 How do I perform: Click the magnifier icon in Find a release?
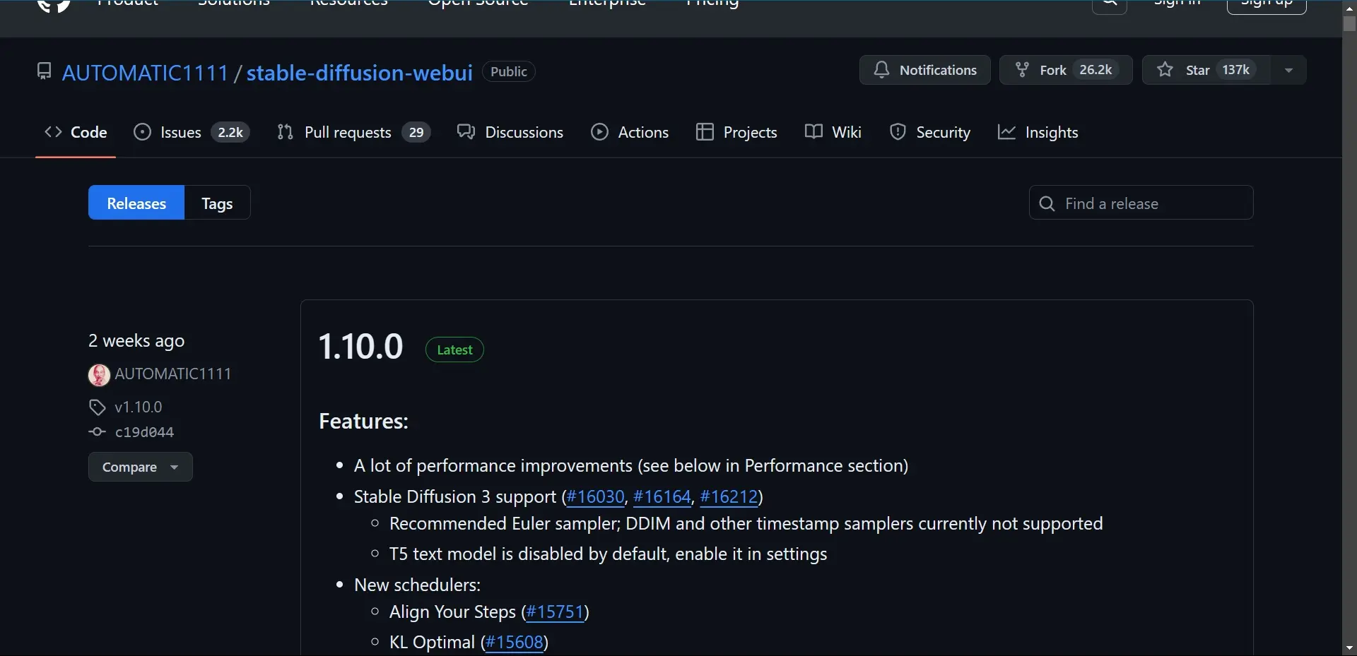pyautogui.click(x=1047, y=203)
